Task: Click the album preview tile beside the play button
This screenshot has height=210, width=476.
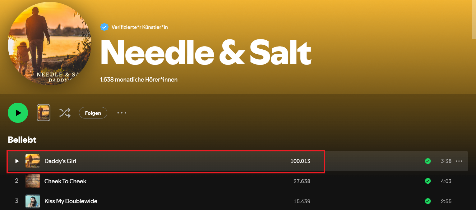Action: (x=44, y=113)
